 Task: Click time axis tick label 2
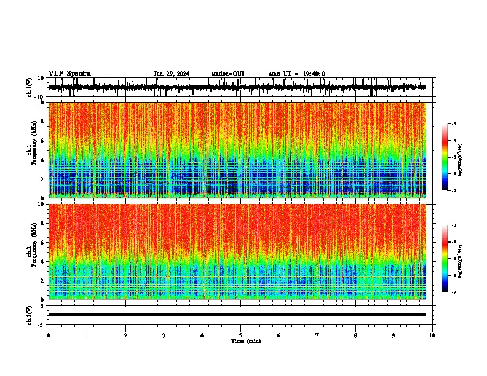[125, 335]
